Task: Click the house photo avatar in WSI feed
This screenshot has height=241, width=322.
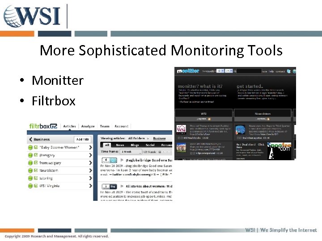Action: (181, 148)
